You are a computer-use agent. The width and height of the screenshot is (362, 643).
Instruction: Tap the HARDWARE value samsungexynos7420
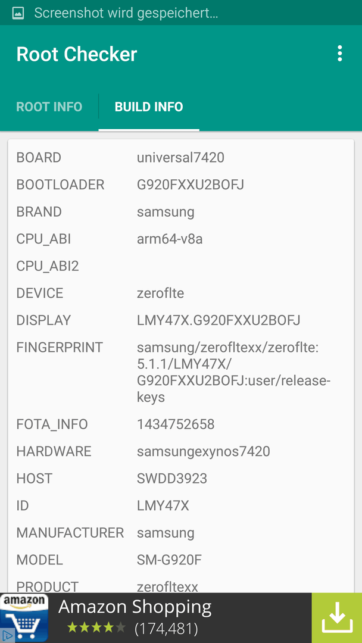pos(204,451)
